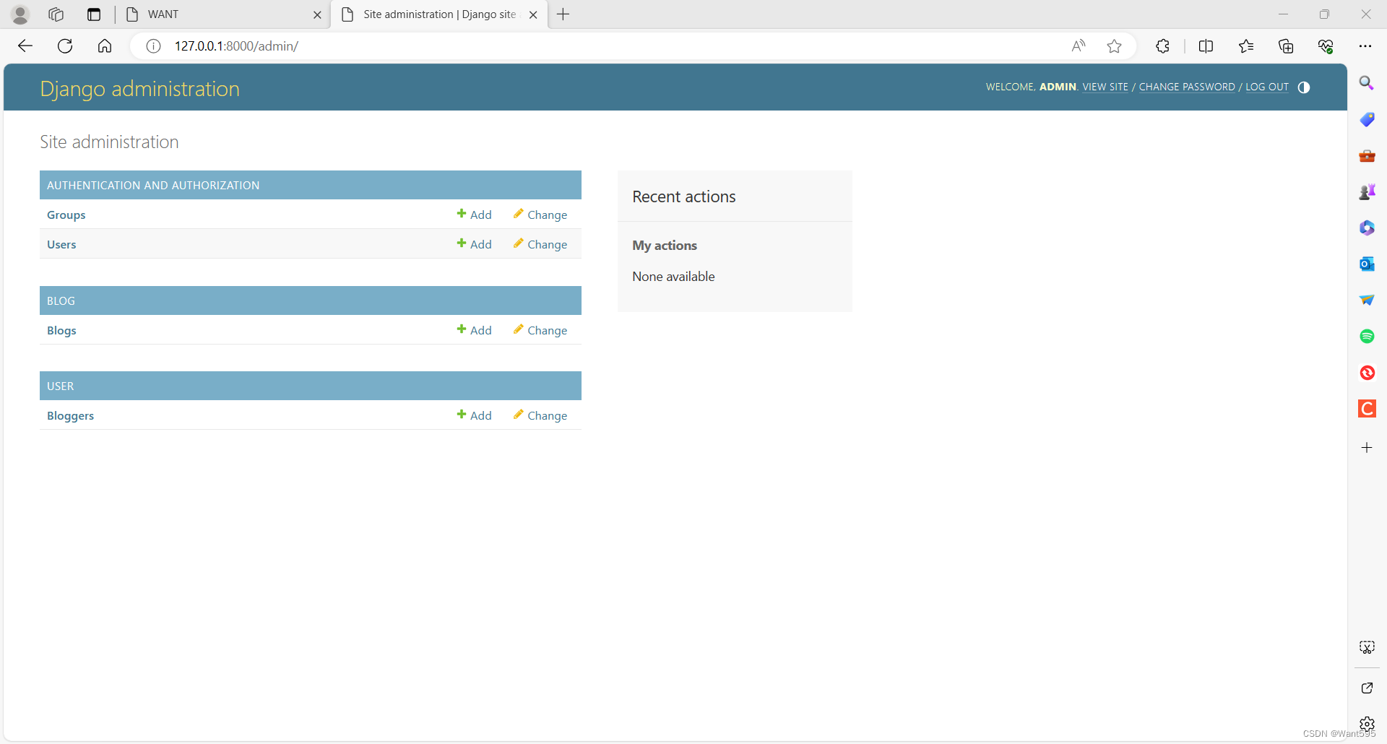Viewport: 1387px width, 744px height.
Task: Open sidebar Shopping tag icon
Action: click(1367, 119)
